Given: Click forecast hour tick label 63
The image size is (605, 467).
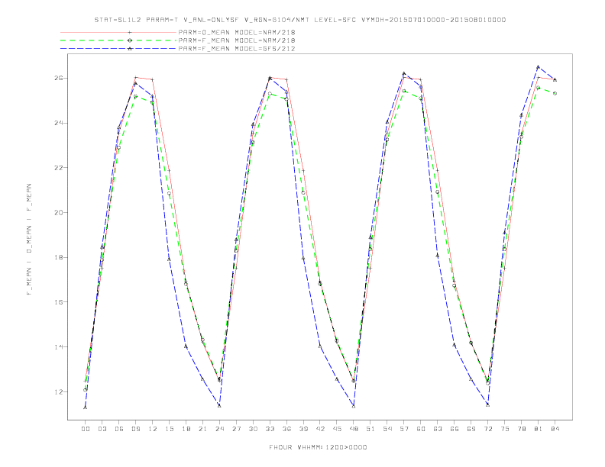Looking at the screenshot, I should (438, 429).
